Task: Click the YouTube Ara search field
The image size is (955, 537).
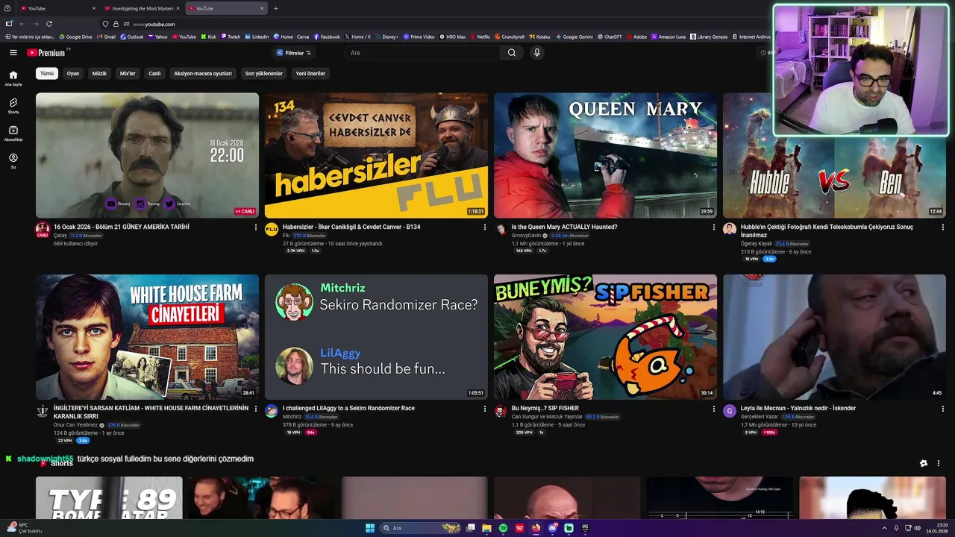Action: pyautogui.click(x=422, y=53)
